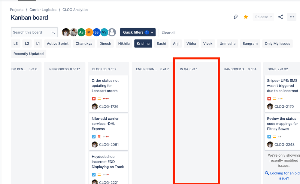300x184 pixels.
Task: Select the unassigned grey avatar filter
Action: pyautogui.click(x=112, y=32)
